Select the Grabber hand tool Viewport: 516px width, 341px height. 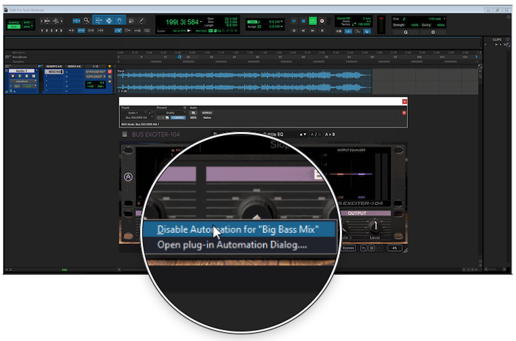point(119,21)
